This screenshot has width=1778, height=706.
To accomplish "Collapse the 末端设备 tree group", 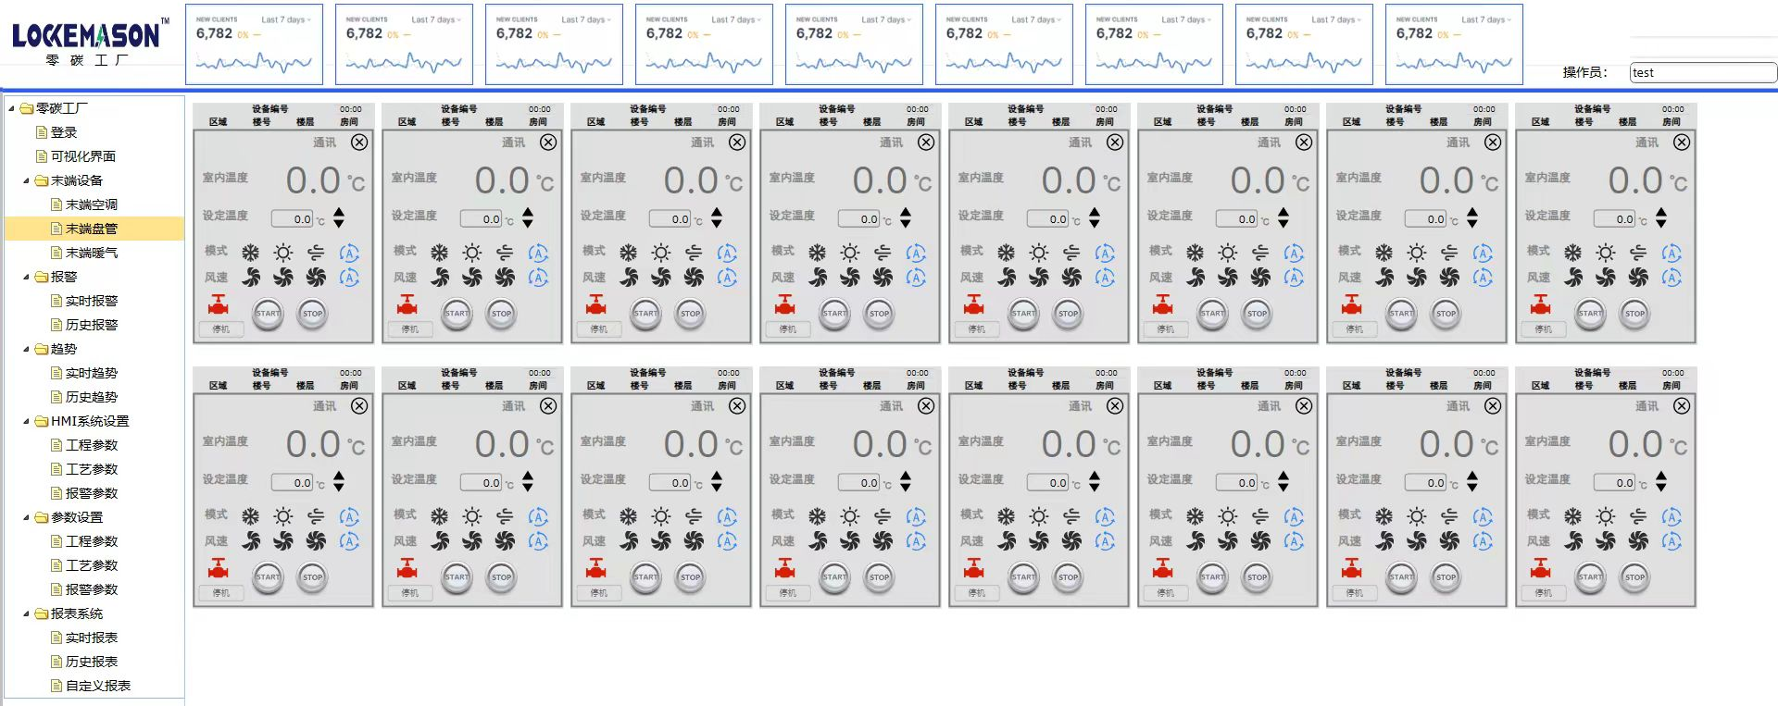I will click(x=27, y=180).
